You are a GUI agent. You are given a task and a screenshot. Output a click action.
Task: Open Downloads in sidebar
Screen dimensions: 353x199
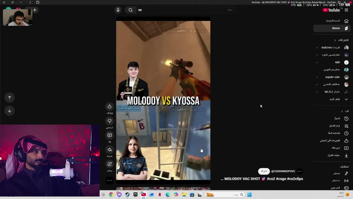coord(332,155)
